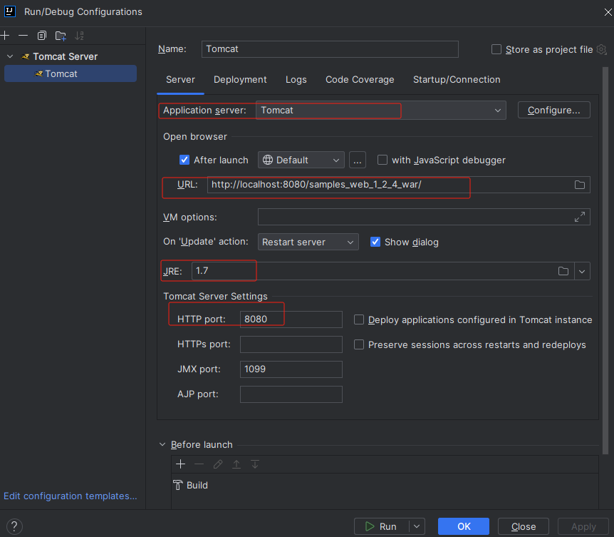Image resolution: width=614 pixels, height=537 pixels.
Task: Toggle Preserve sessions across restarts checkbox
Action: click(360, 344)
